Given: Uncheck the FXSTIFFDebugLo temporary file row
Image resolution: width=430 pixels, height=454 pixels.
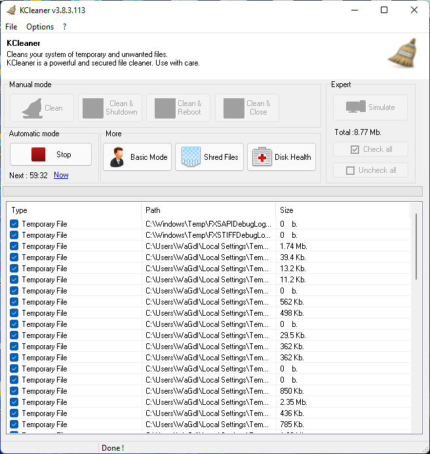Looking at the screenshot, I should (x=14, y=235).
